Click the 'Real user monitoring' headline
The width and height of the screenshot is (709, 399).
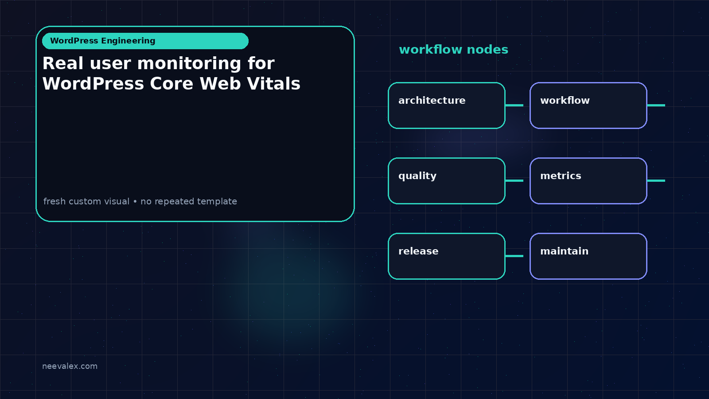[x=171, y=74]
